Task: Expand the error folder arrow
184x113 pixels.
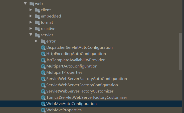Action: 36,41
